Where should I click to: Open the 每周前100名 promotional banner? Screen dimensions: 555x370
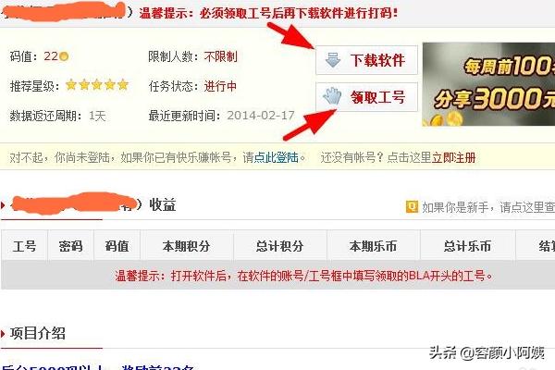[x=488, y=84]
